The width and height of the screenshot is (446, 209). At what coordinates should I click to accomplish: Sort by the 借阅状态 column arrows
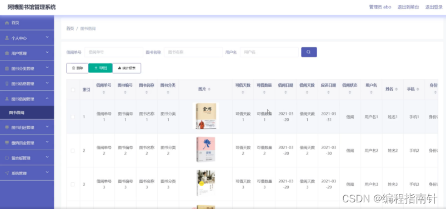coord(350,92)
